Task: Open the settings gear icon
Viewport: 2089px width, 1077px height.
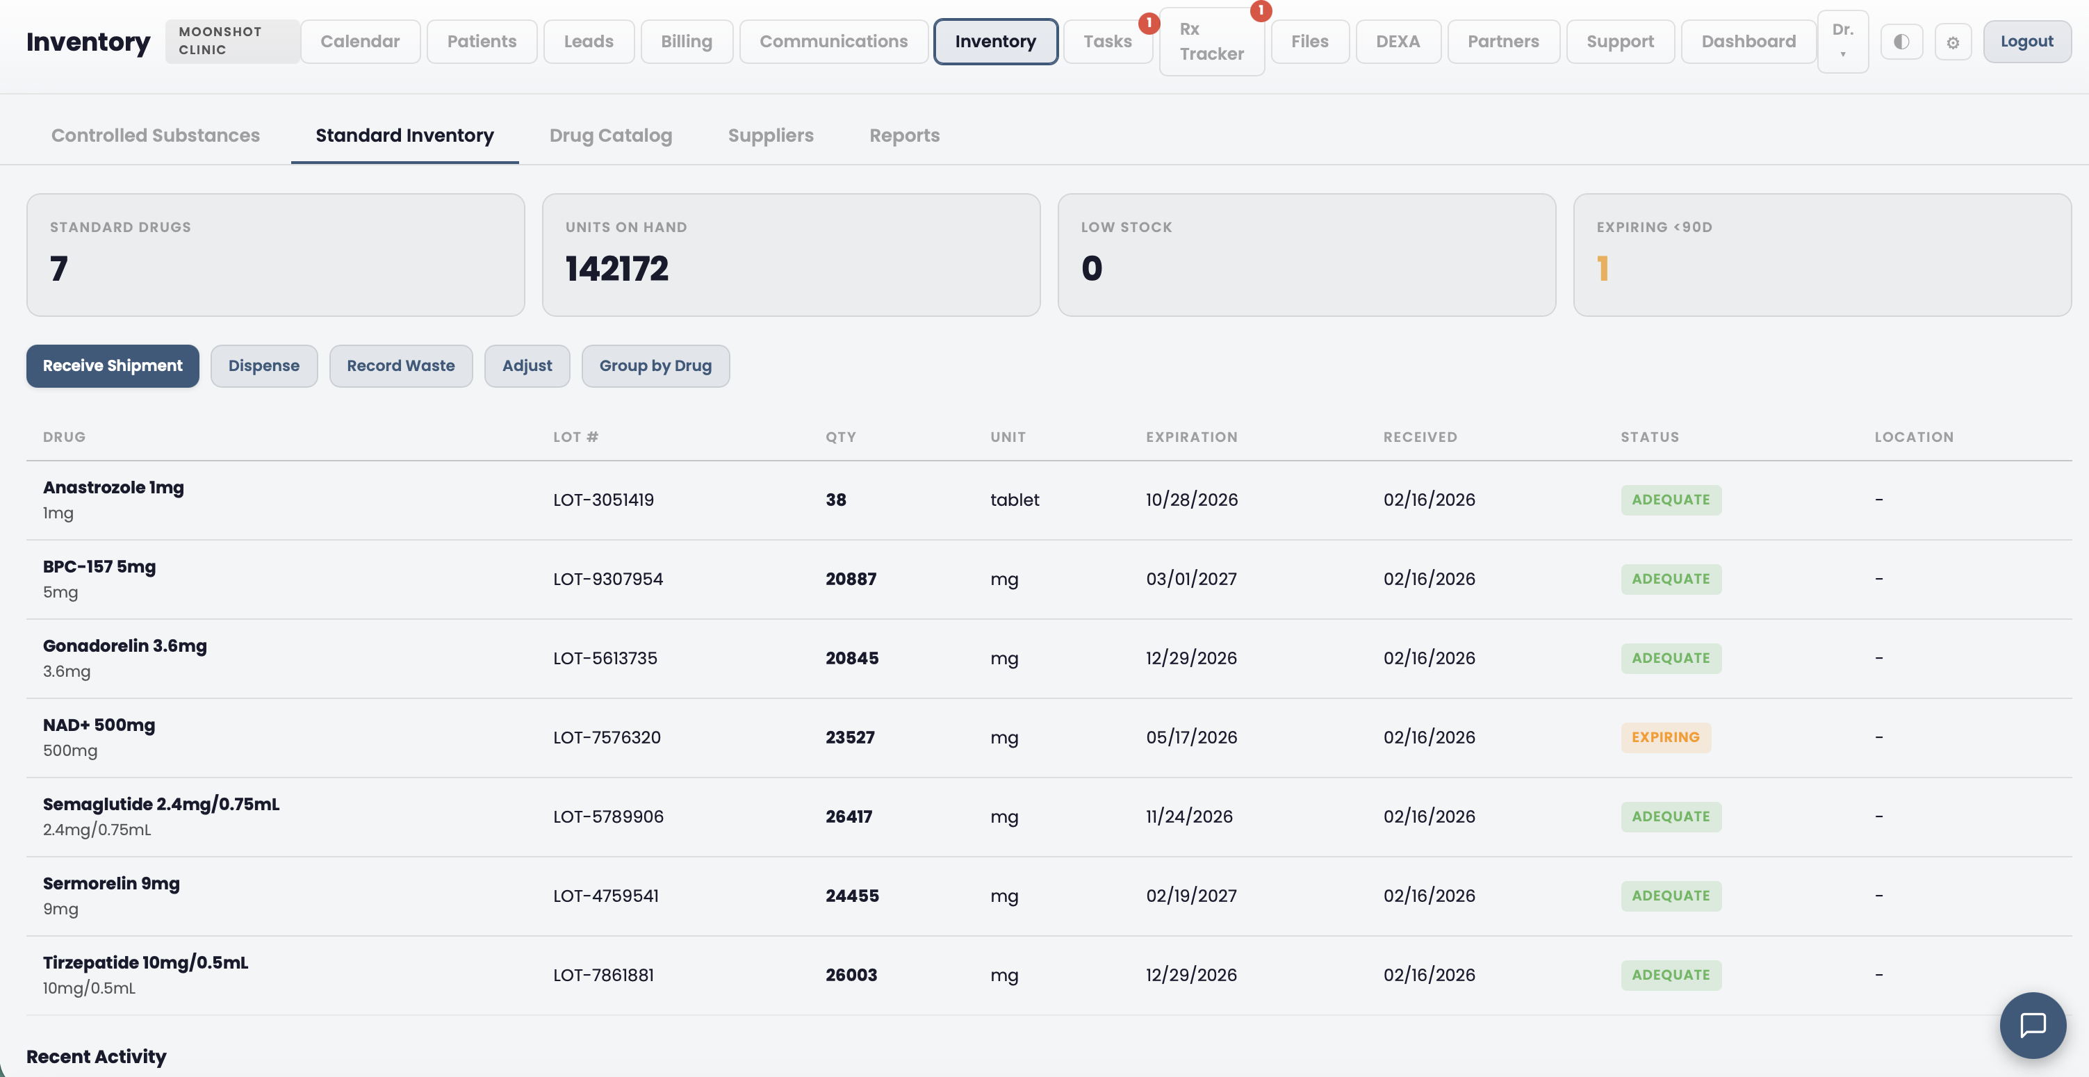Action: pyautogui.click(x=1953, y=42)
